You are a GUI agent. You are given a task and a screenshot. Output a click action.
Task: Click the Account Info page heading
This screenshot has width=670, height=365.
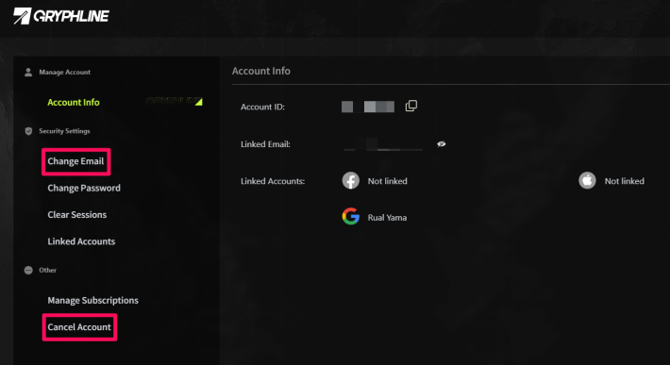click(x=261, y=71)
